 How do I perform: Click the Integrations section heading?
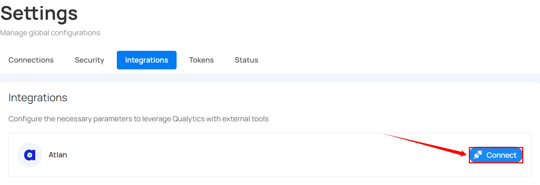coord(38,98)
